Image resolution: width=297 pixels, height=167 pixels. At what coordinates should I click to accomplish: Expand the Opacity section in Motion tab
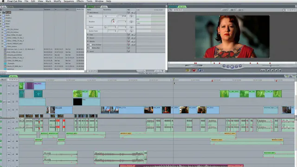click(x=88, y=41)
